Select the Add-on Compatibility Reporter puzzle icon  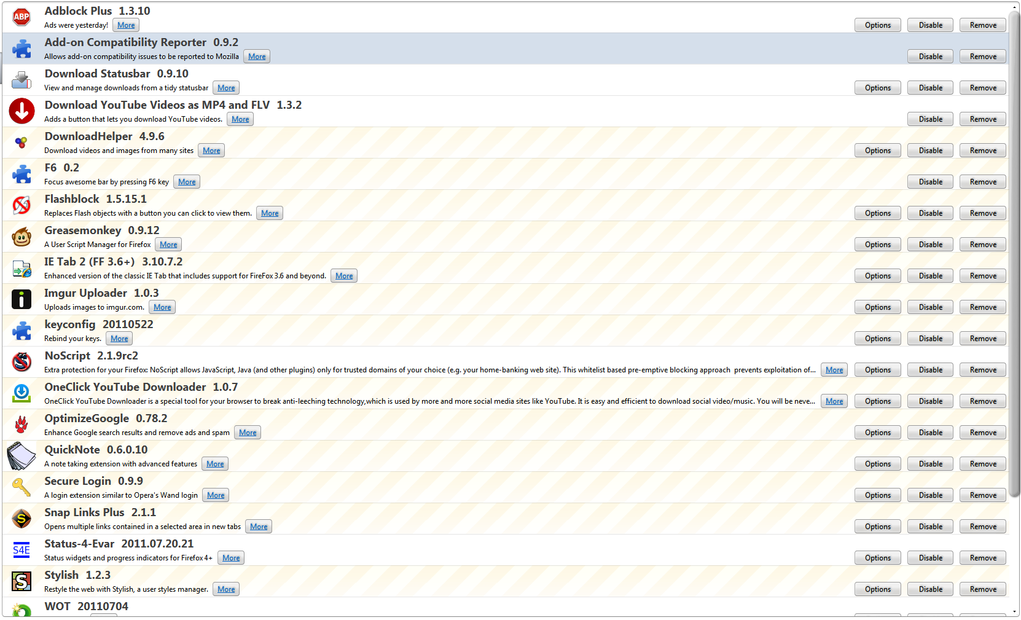(22, 49)
